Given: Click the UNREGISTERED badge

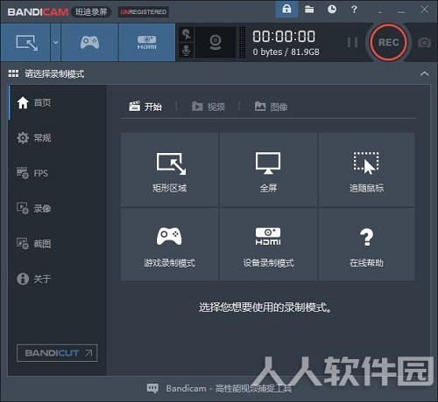Looking at the screenshot, I should pos(143,12).
